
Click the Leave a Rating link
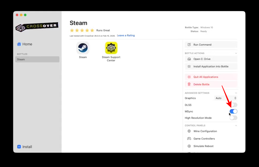(x=126, y=35)
